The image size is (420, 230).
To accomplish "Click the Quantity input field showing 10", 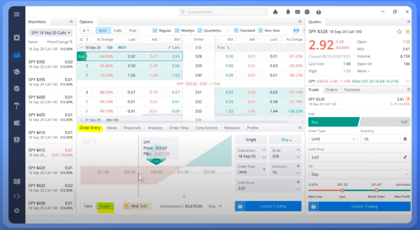I will (380, 139).
